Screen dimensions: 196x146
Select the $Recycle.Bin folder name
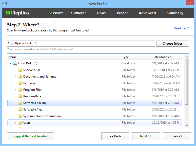32,70
